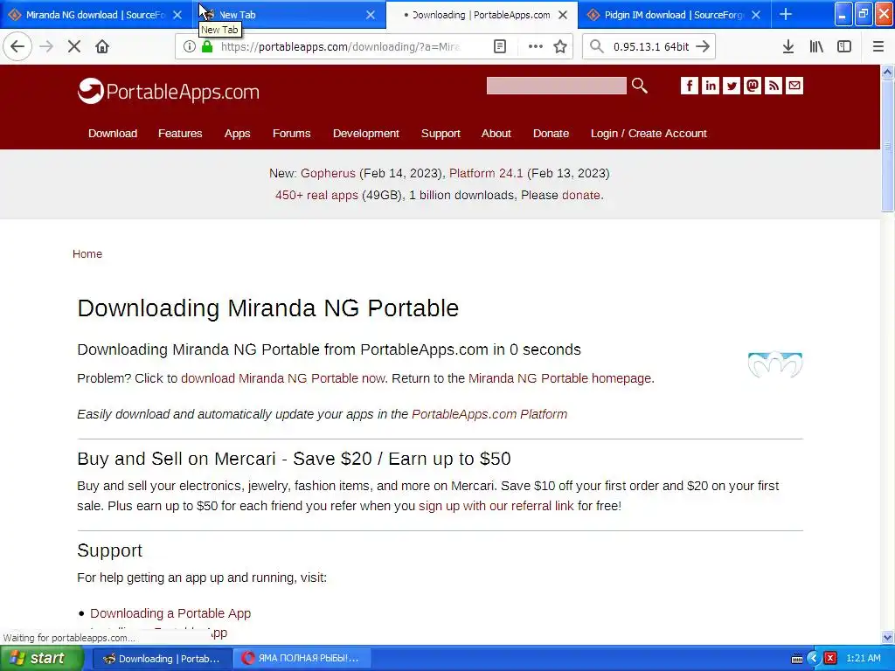Screen dimensions: 895x671
Task: Visit PortableApps Facebook page
Action: tap(689, 86)
